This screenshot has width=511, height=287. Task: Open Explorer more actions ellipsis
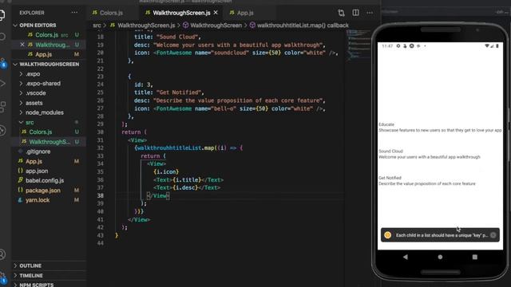tap(74, 13)
